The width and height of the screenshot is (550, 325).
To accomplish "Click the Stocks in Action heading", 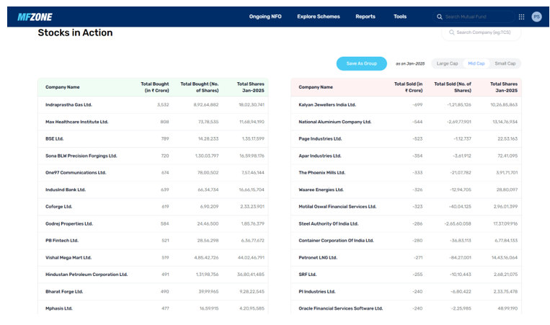I will (75, 32).
